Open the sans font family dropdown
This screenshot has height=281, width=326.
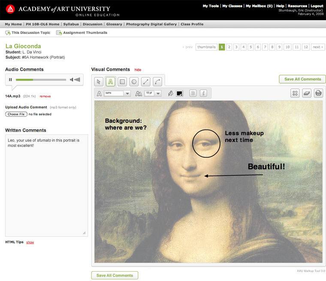coord(127,93)
